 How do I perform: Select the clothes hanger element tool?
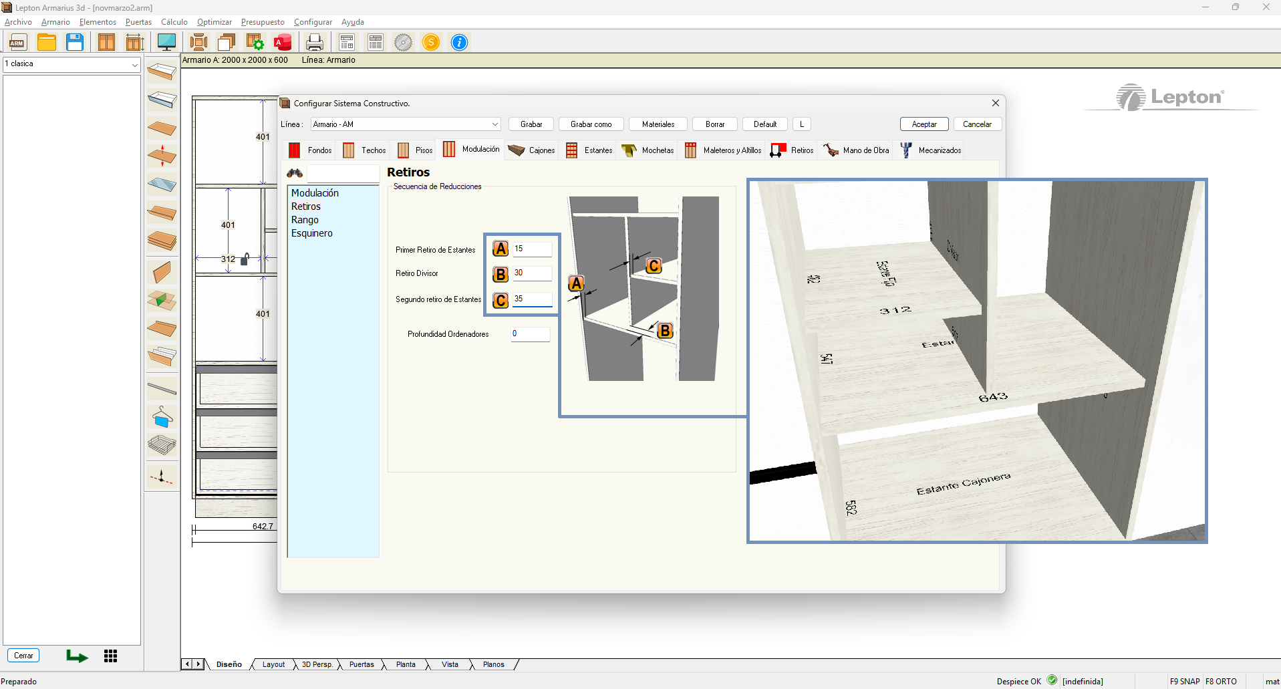click(162, 417)
